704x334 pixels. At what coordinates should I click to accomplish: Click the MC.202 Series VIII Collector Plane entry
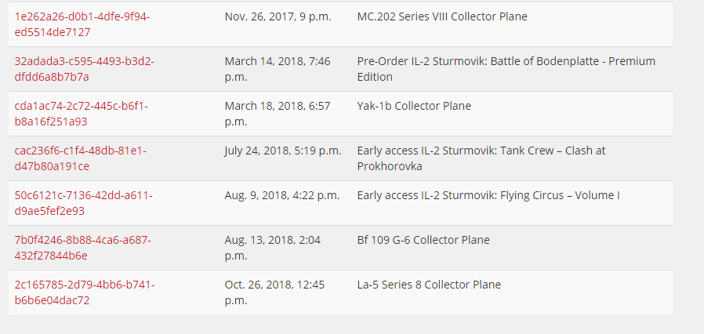[441, 16]
